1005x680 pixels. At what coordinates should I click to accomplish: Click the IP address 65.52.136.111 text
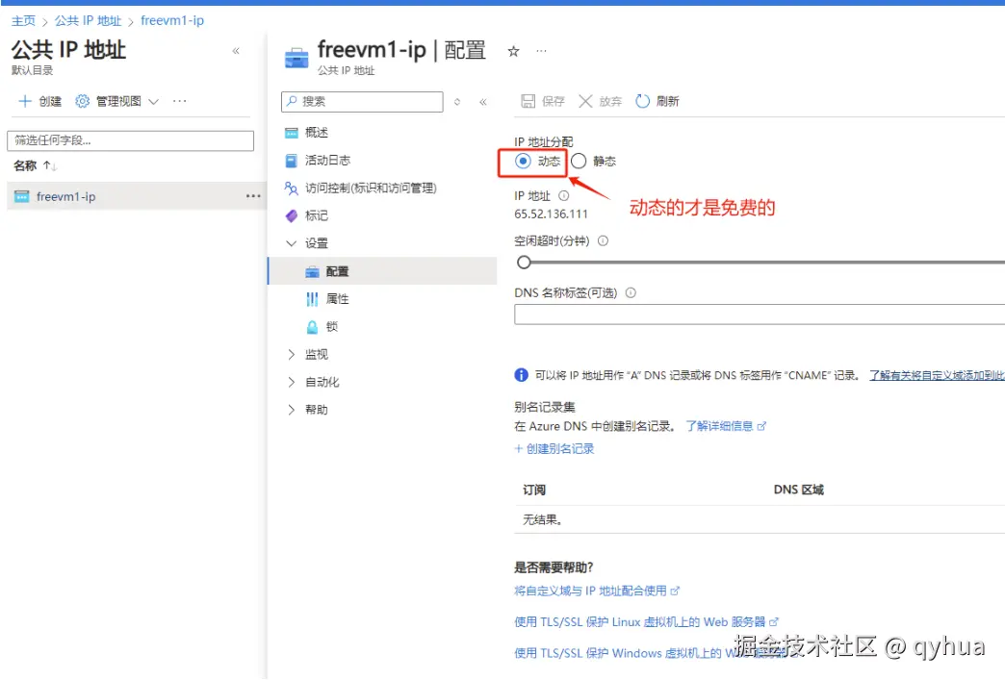click(551, 214)
